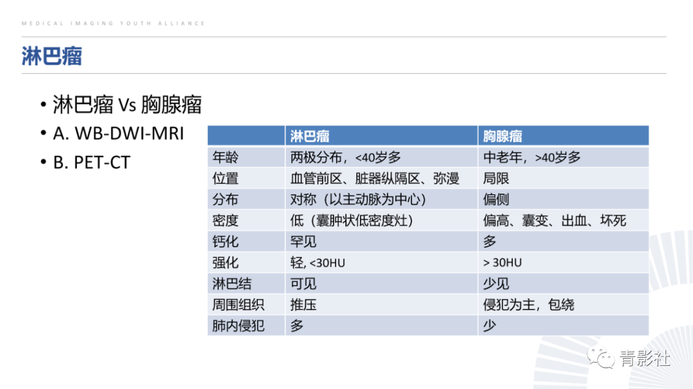Select cell 血管前区、脏器纵隔区、弥漫
693x389 pixels.
[x=381, y=178]
